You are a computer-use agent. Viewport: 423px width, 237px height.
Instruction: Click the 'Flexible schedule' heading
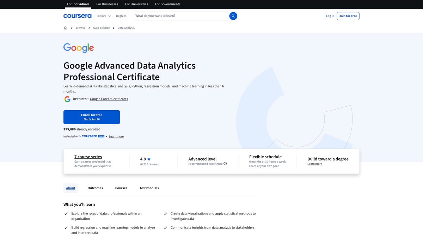pyautogui.click(x=265, y=157)
